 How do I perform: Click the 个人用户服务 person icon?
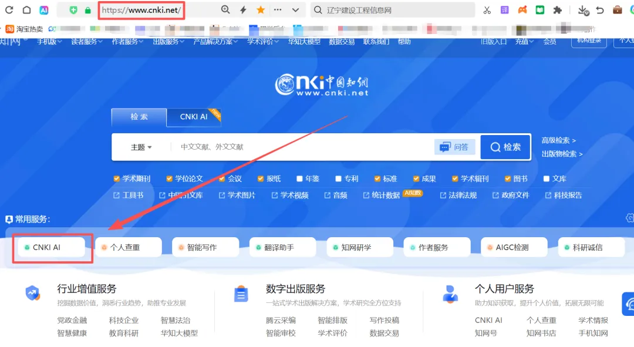tap(450, 294)
